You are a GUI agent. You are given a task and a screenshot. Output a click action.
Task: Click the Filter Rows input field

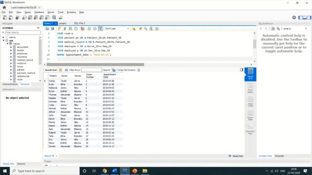pyautogui.click(x=91, y=70)
